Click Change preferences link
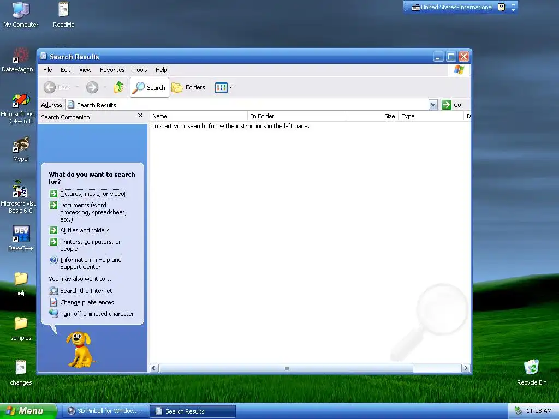This screenshot has height=419, width=559. point(87,302)
